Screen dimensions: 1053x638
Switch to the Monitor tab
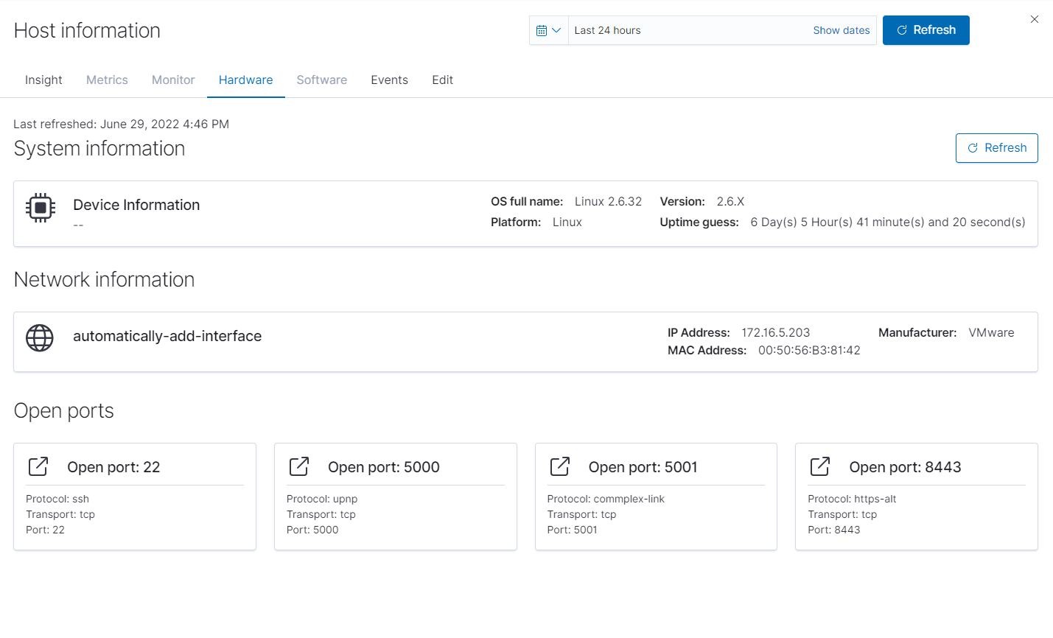(173, 80)
